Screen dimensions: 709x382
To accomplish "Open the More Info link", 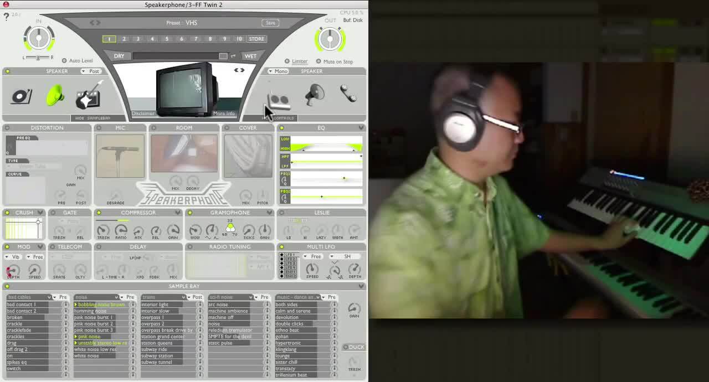I will (x=224, y=113).
